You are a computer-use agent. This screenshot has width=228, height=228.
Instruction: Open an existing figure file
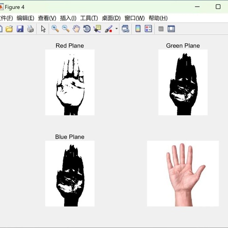pyautogui.click(x=9, y=29)
